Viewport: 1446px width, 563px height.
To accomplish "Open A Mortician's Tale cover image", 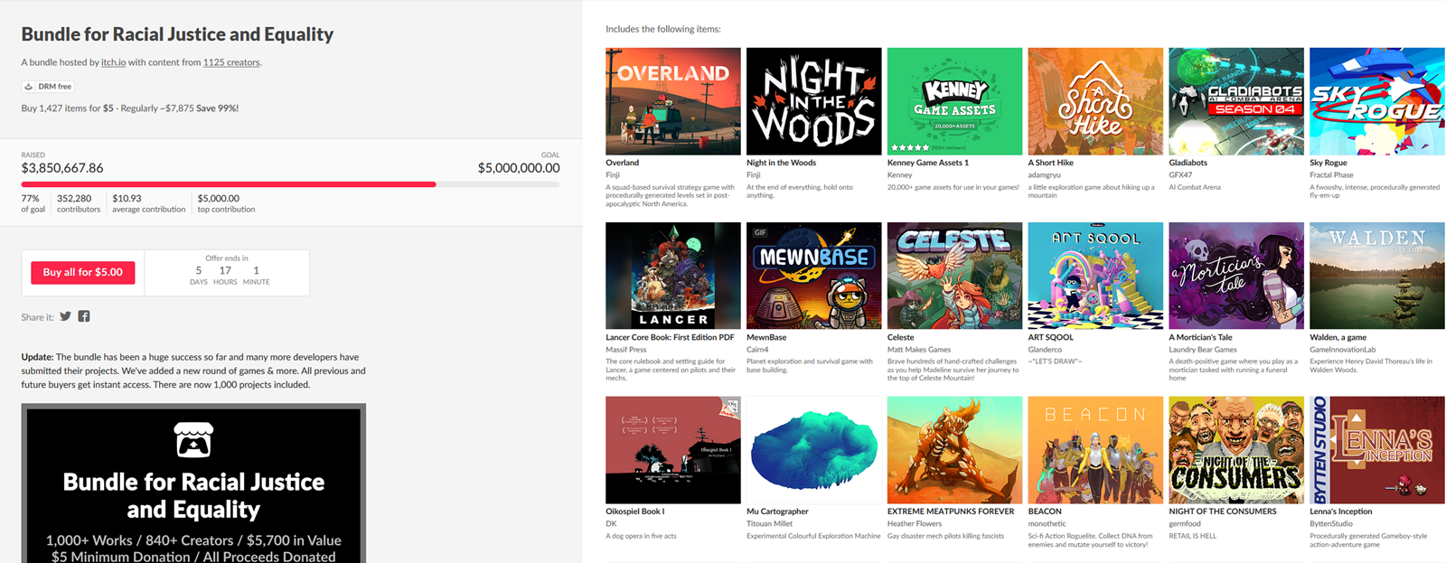I will 1236,276.
